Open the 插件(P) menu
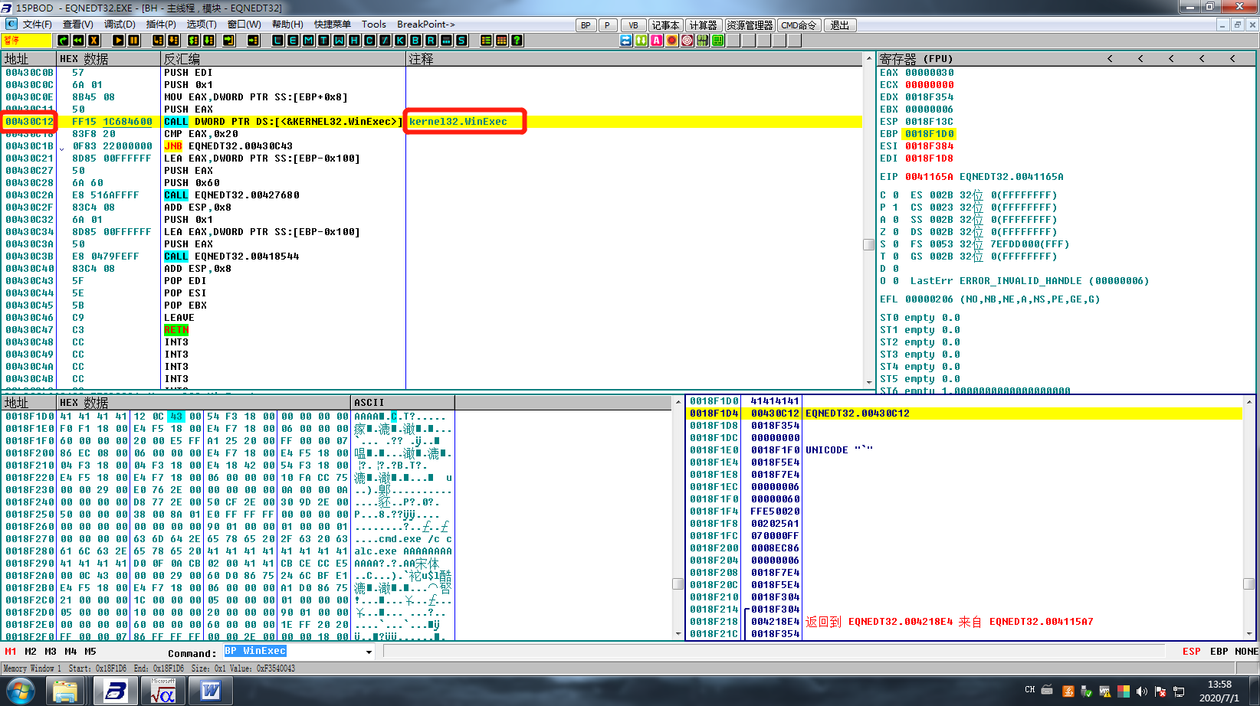 [x=161, y=25]
